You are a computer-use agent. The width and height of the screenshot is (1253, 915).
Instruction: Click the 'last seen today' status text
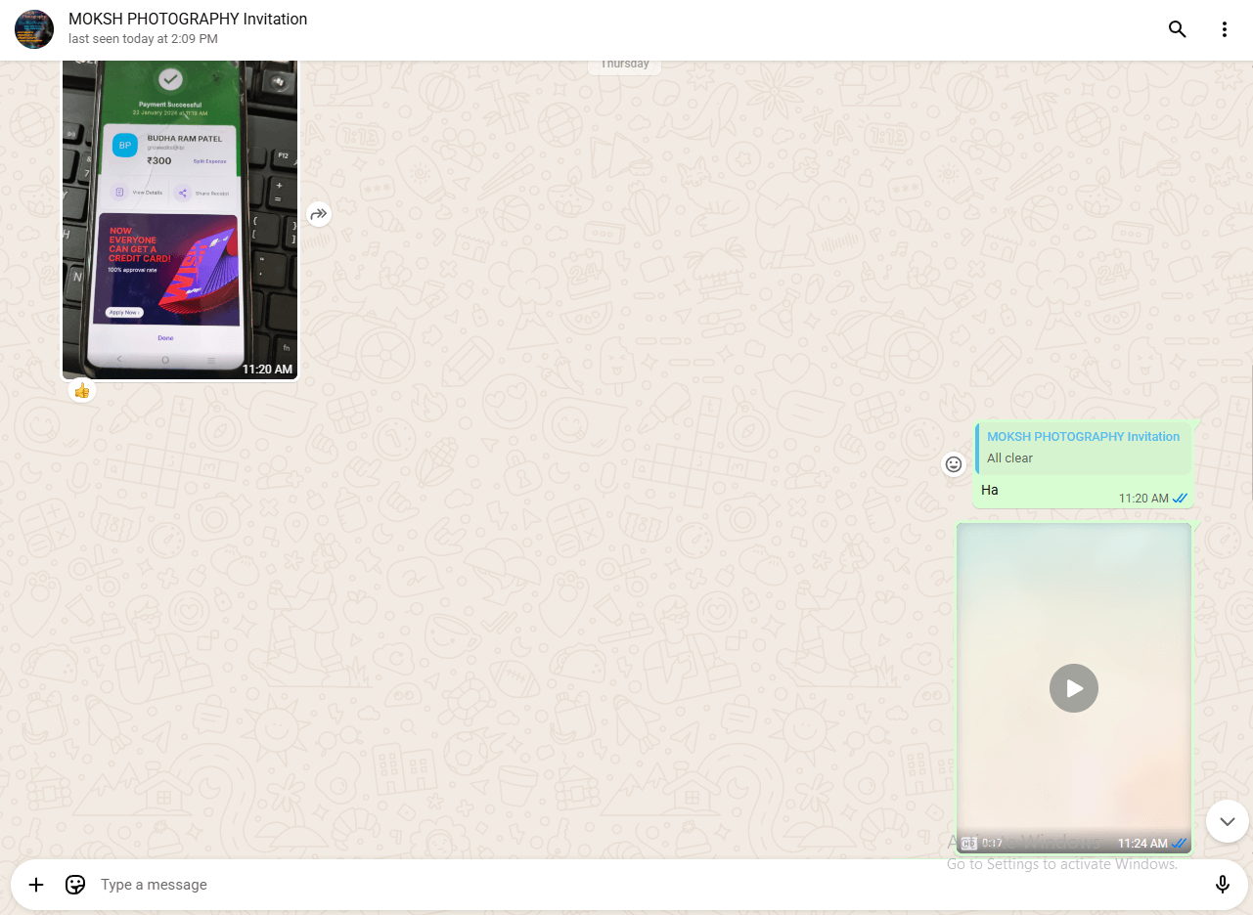[143, 39]
